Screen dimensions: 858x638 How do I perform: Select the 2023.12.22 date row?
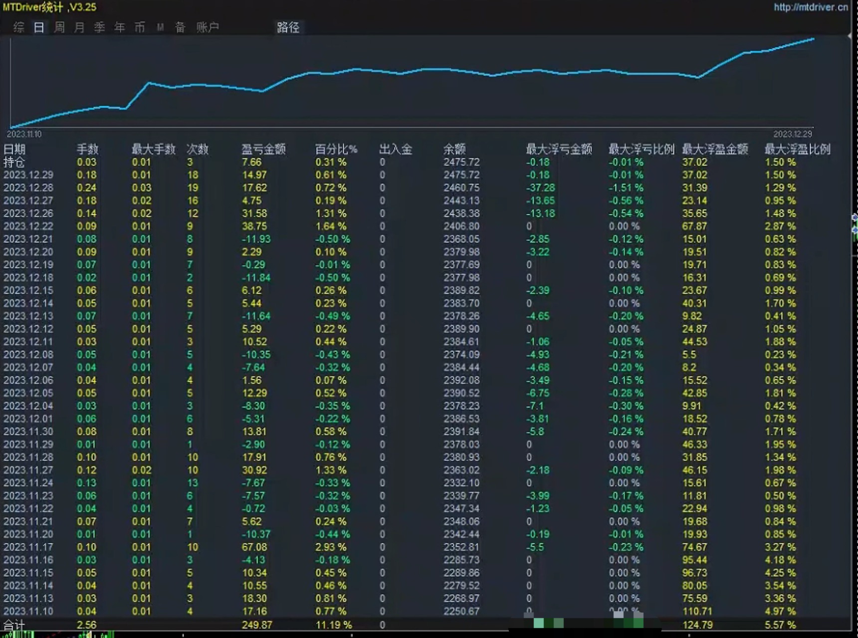[x=28, y=226]
